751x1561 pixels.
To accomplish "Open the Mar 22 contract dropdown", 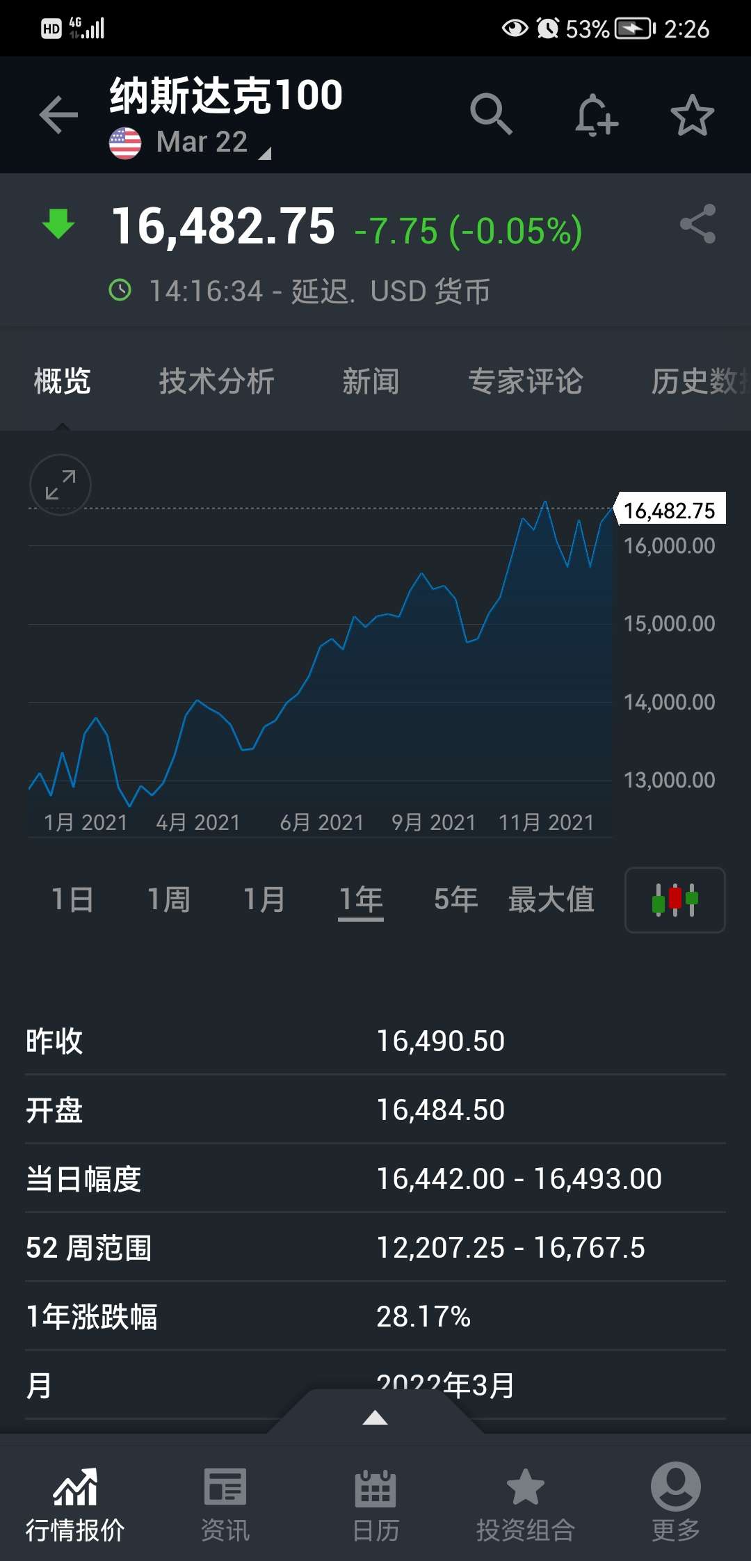I will coord(214,143).
